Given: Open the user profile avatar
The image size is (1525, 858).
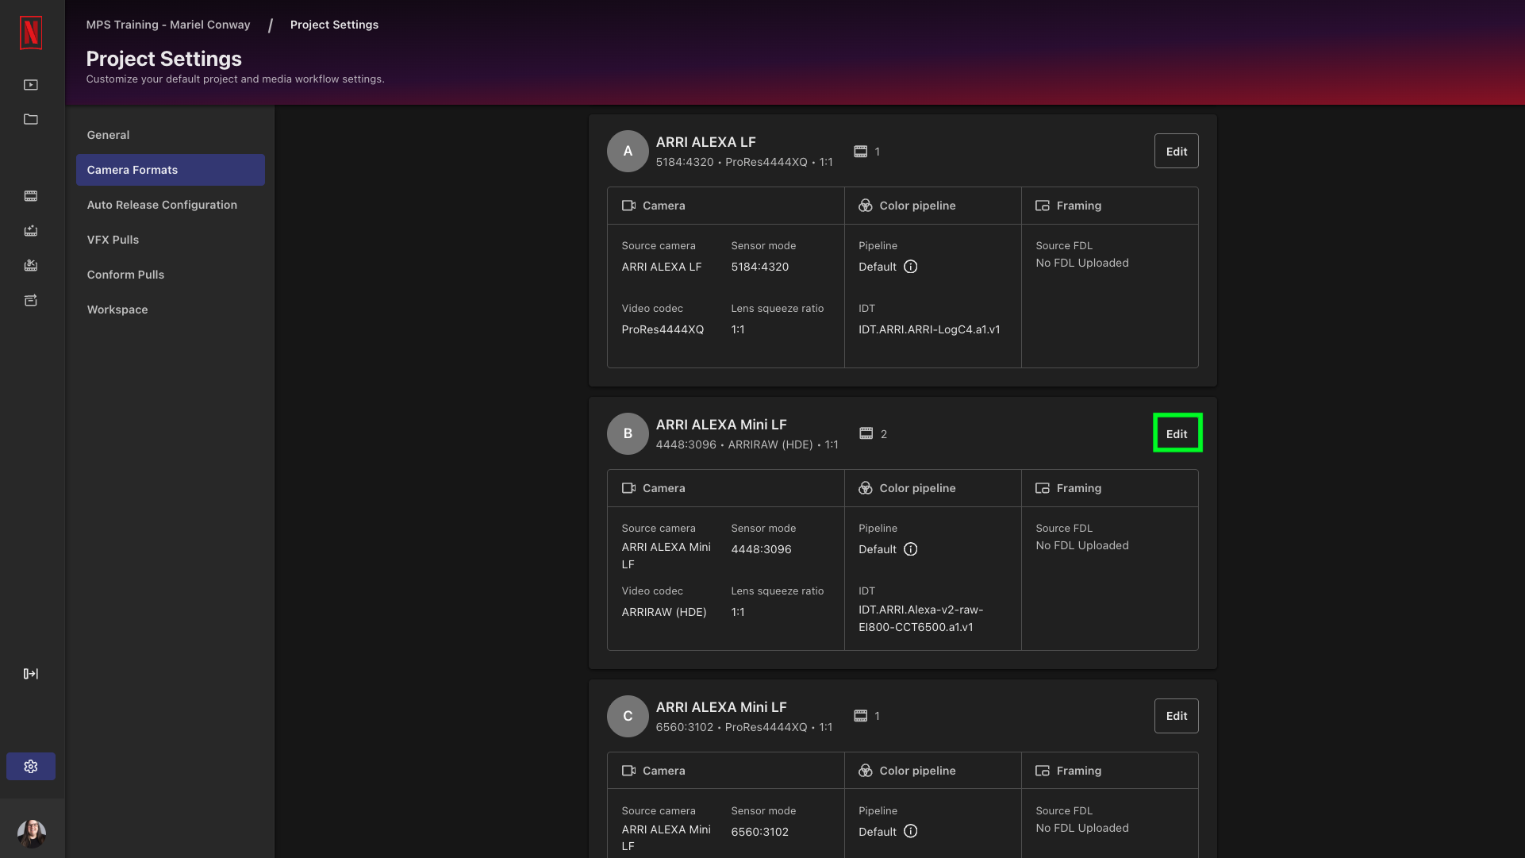Looking at the screenshot, I should click(32, 833).
